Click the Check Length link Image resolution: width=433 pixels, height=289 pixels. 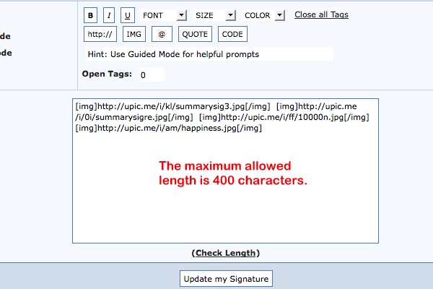pos(226,253)
